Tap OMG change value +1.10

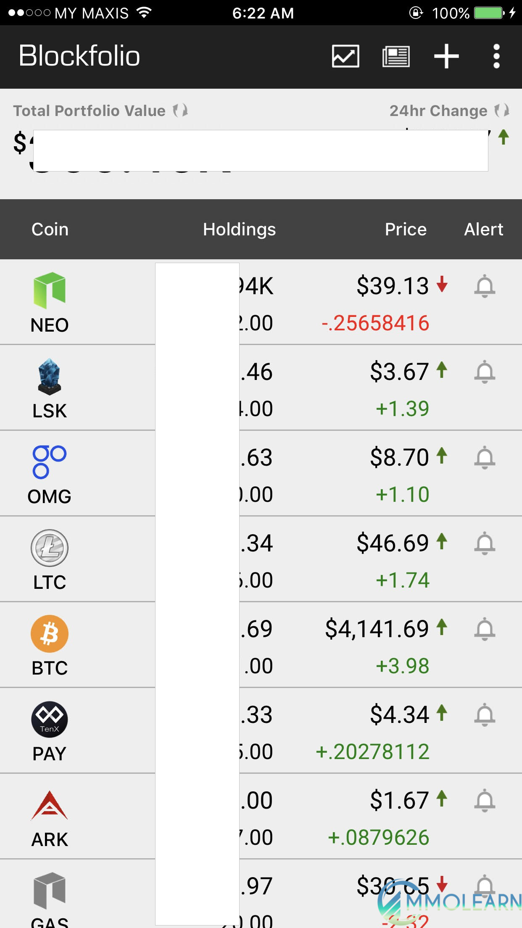point(402,495)
